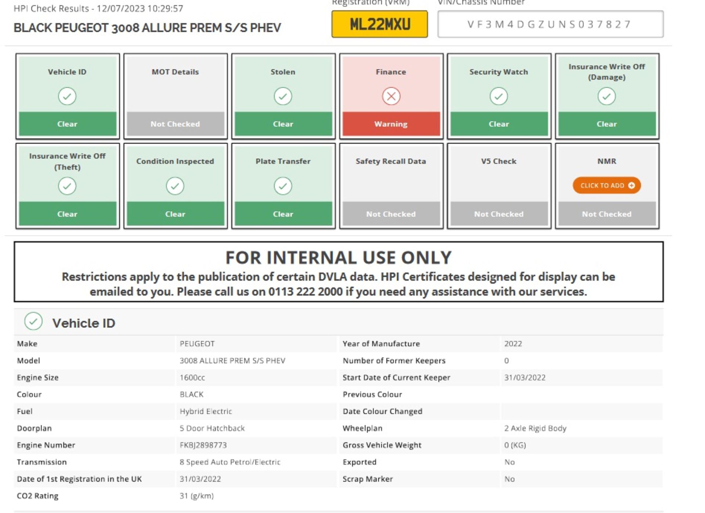Click the phone number 0113 222 2000
The image size is (705, 513).
click(305, 292)
